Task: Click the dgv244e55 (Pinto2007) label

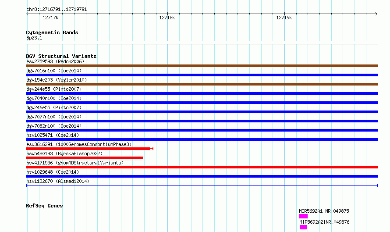Action: 54,89
